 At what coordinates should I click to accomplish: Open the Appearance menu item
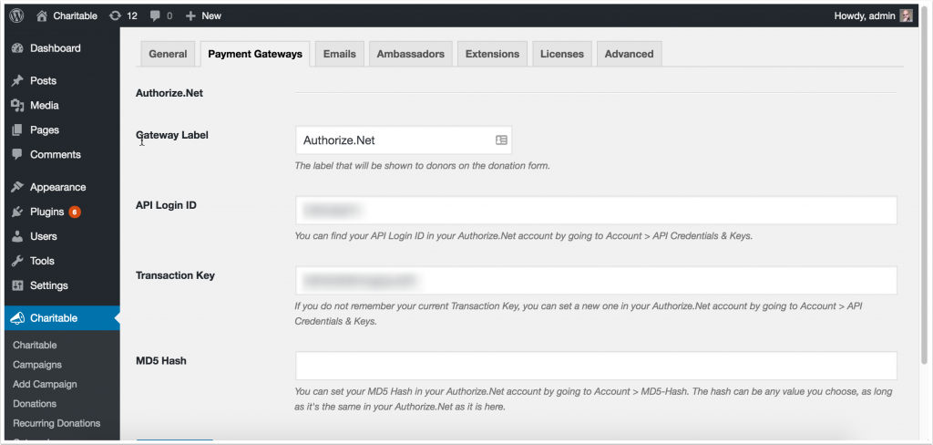pos(62,187)
